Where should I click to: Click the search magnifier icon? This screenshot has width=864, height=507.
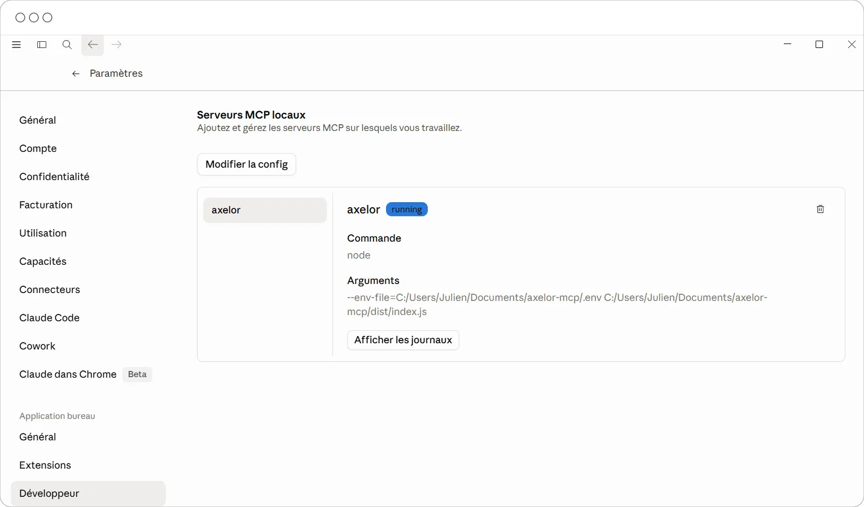coord(67,45)
